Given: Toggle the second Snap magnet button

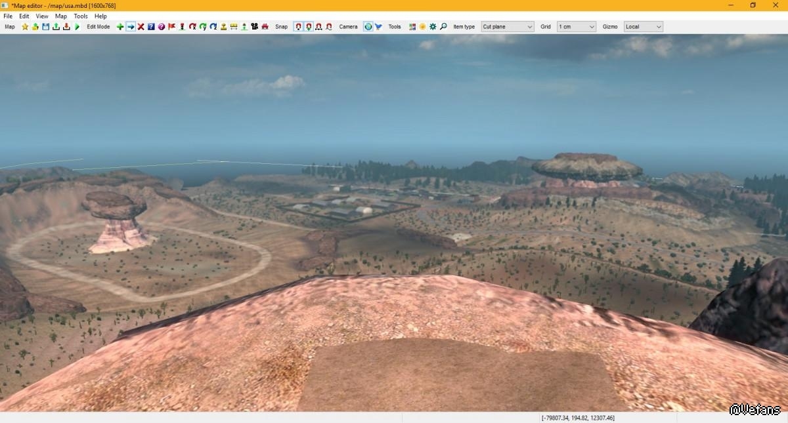Looking at the screenshot, I should pyautogui.click(x=309, y=27).
